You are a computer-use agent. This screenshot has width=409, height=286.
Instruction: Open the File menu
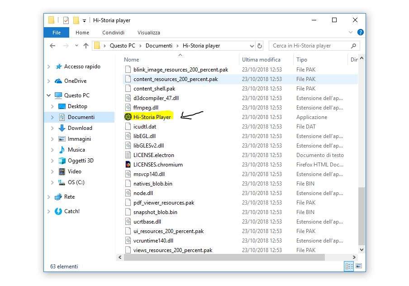(x=57, y=33)
